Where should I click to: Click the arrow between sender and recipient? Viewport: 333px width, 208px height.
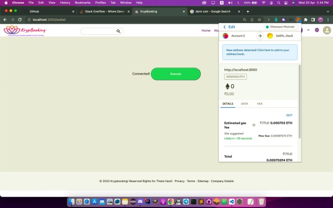coord(260,36)
